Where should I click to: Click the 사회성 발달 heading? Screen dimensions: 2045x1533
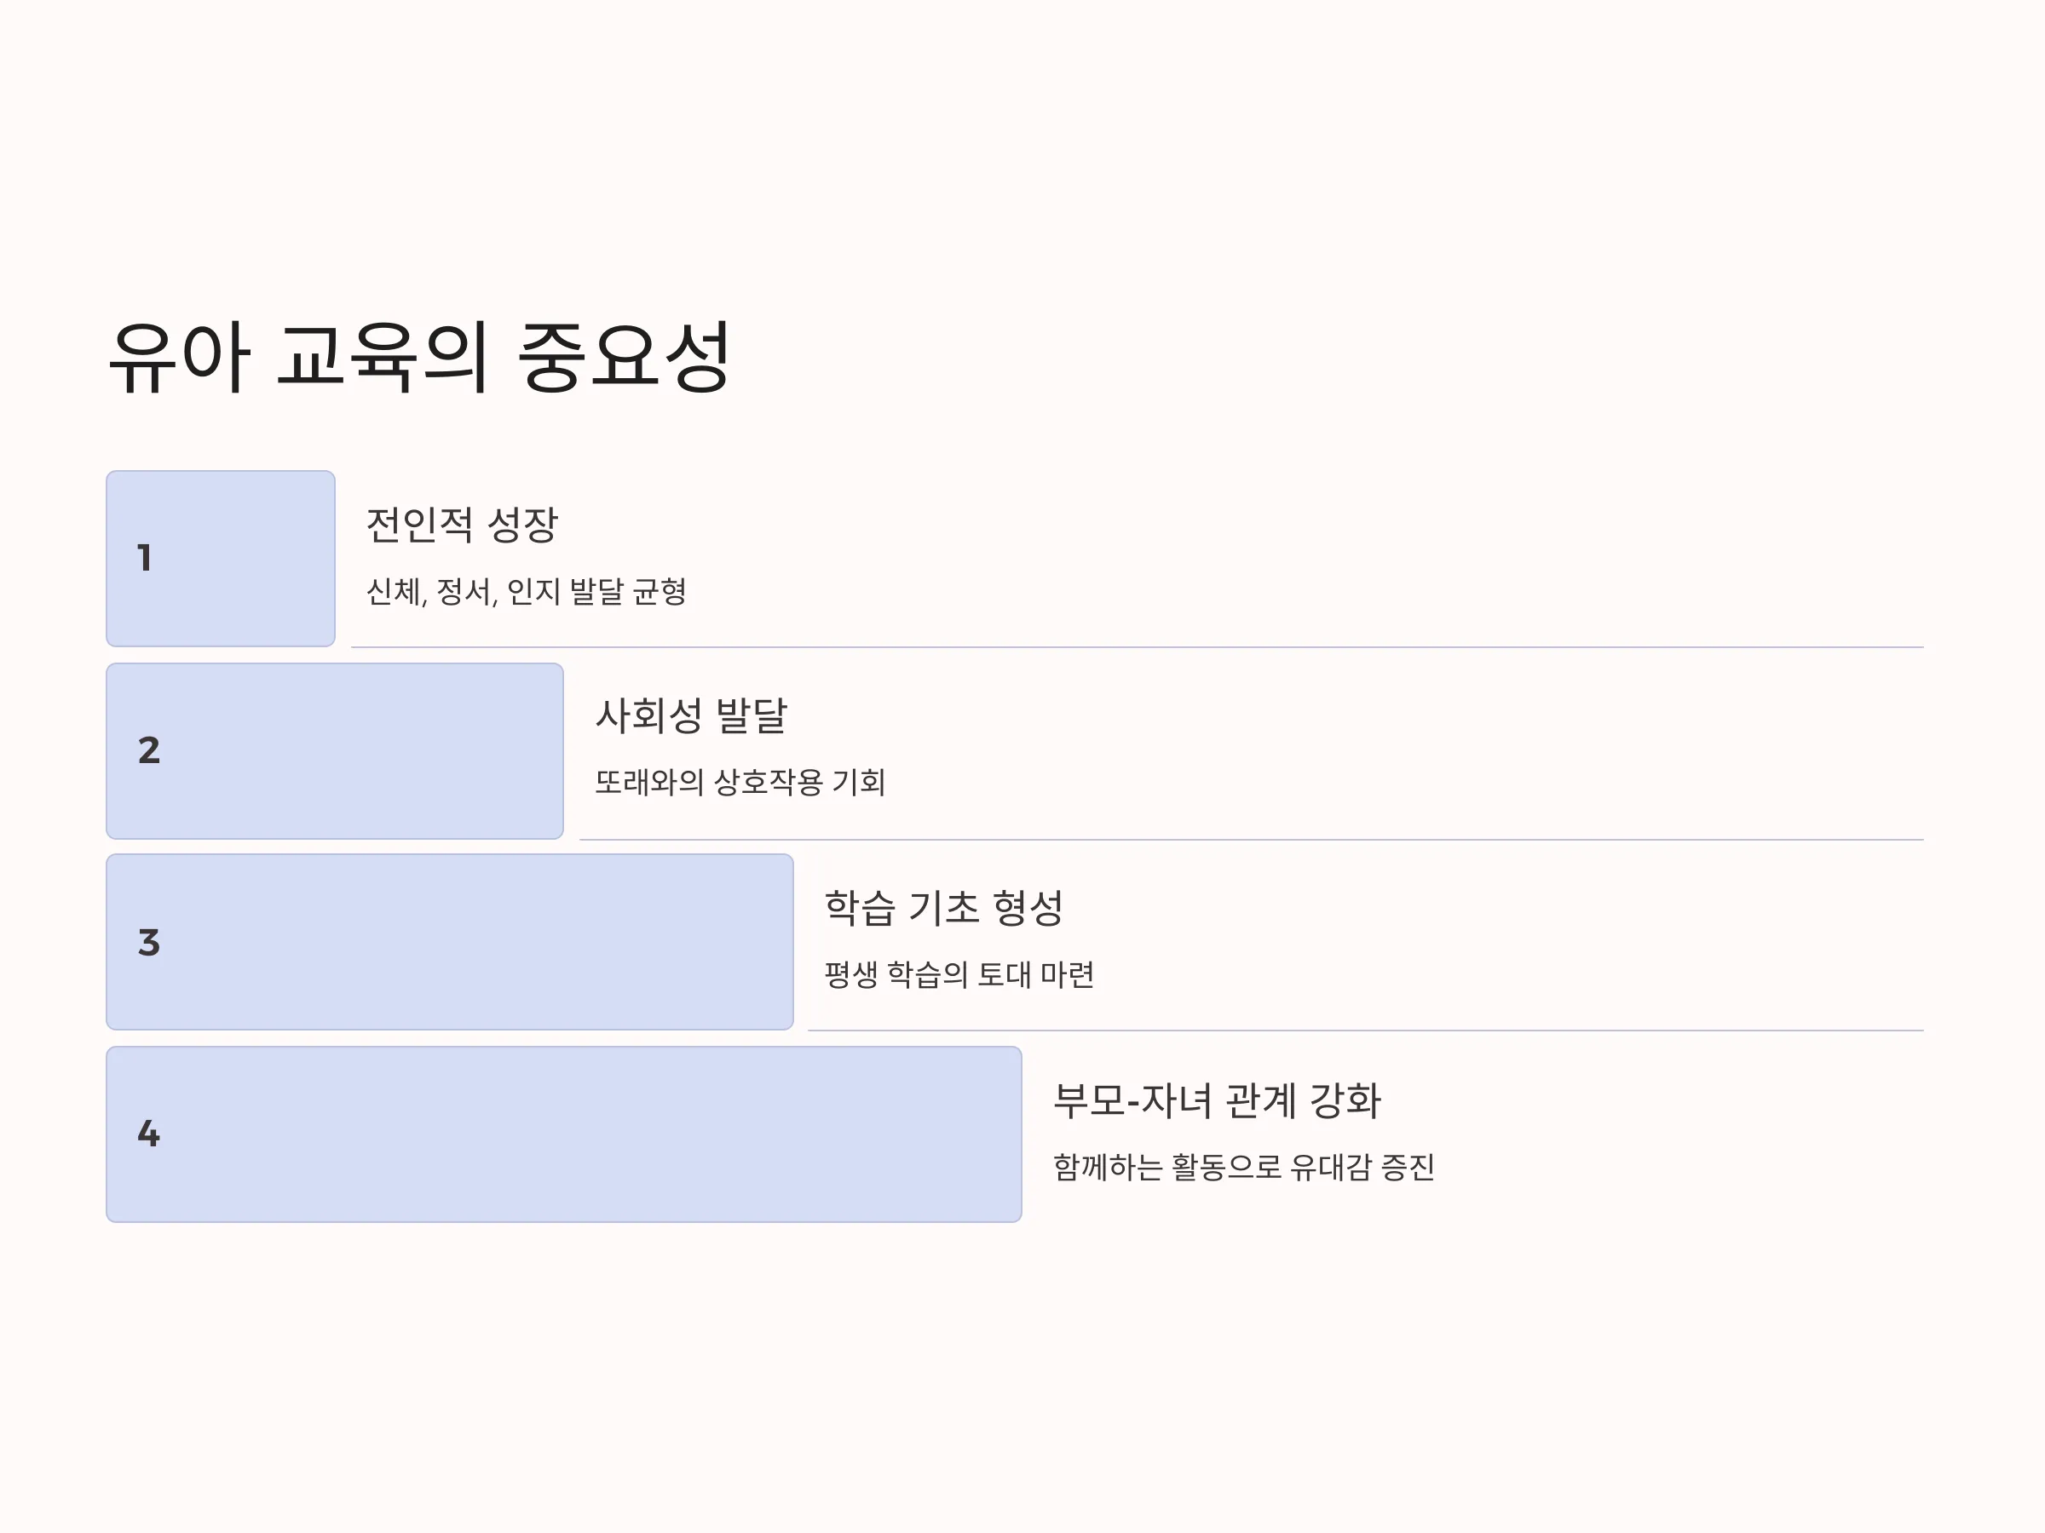click(692, 716)
